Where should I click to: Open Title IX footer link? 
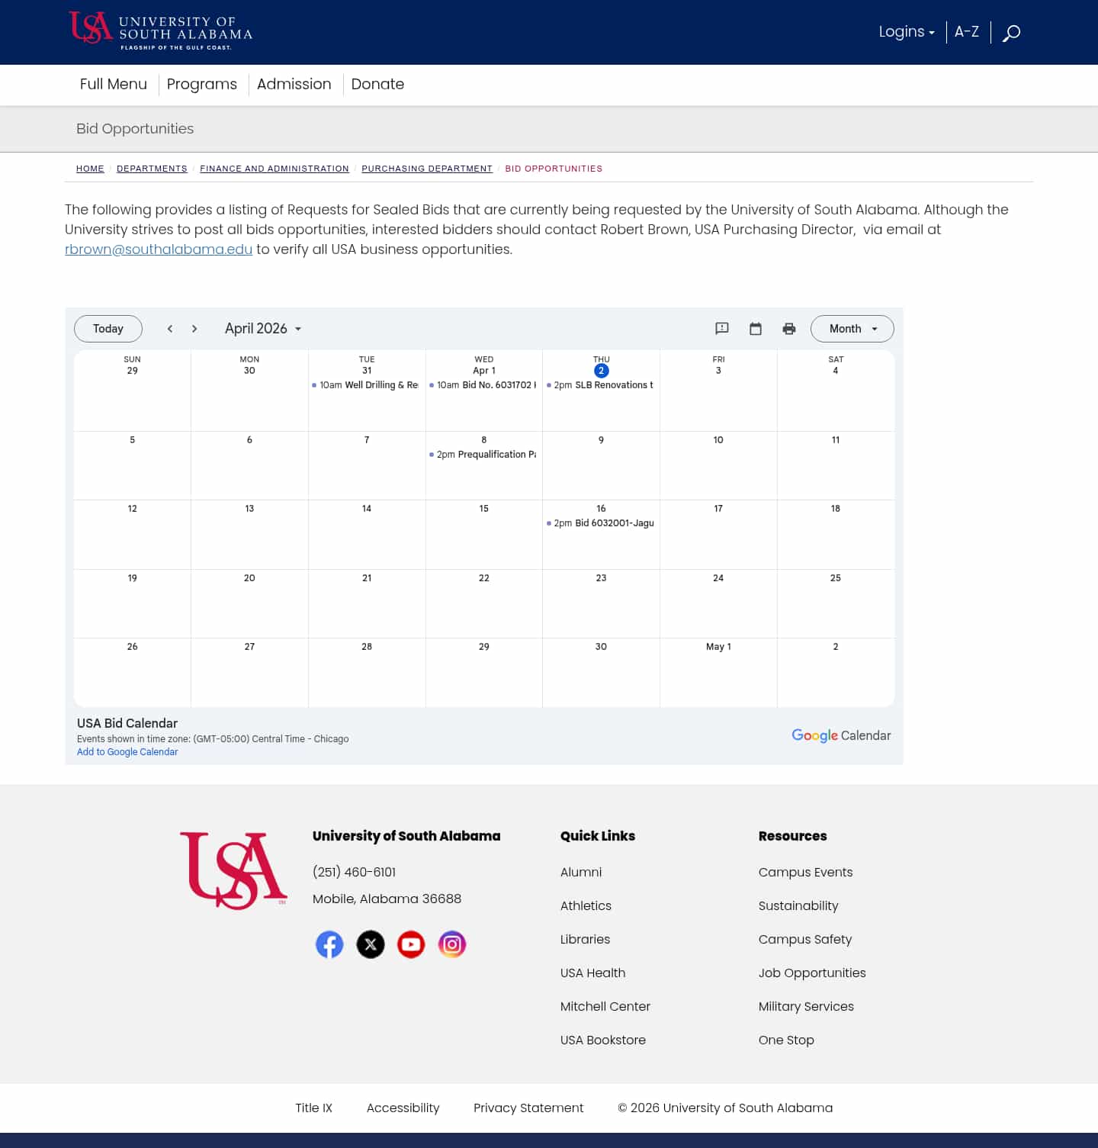coord(314,1108)
